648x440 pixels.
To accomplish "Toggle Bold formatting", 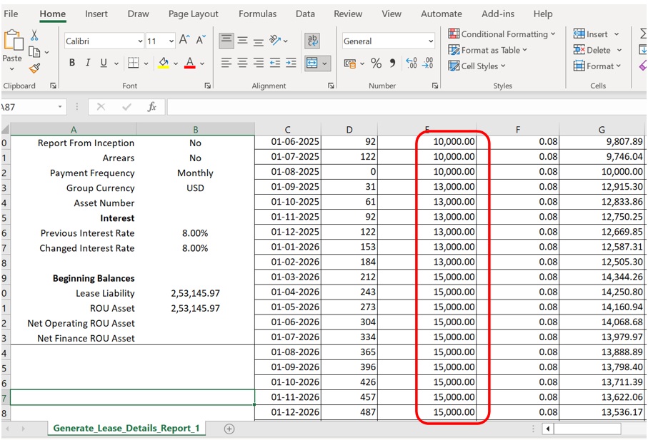I will coord(72,63).
